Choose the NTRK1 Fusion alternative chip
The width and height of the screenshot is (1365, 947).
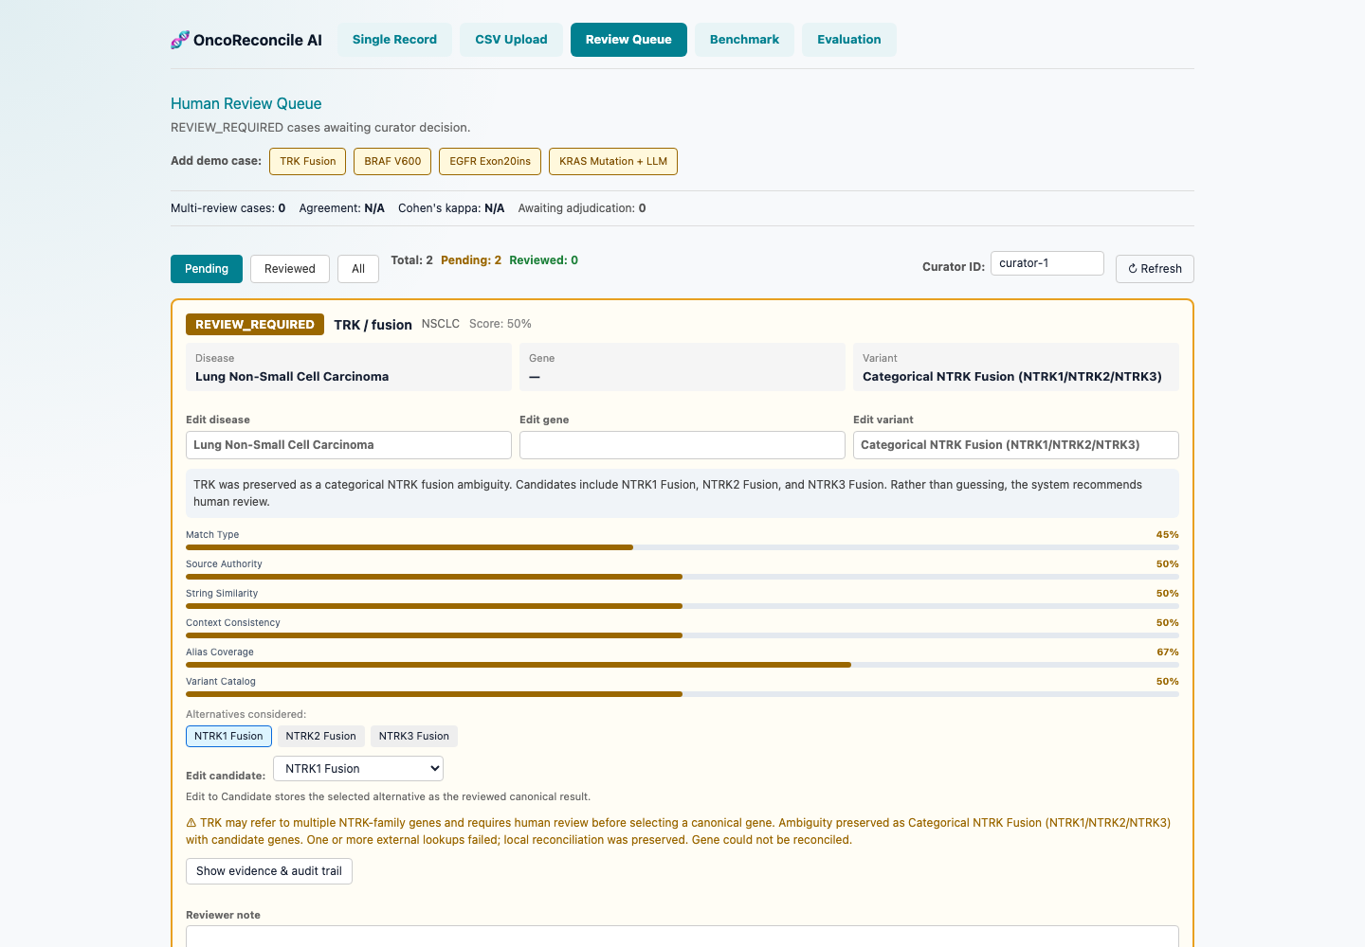click(228, 736)
